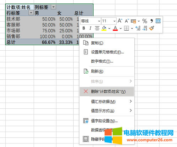Choose 数字格式(T) menu entry

107,61
